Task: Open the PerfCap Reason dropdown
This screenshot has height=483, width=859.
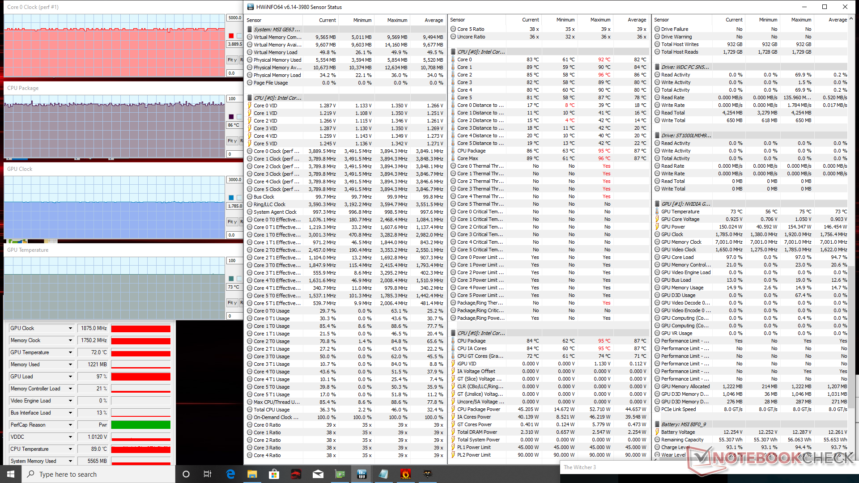Action: point(70,425)
